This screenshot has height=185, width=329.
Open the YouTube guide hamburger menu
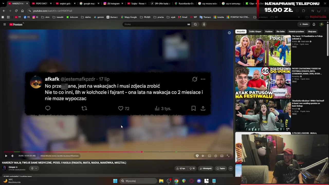pyautogui.click(x=4, y=24)
